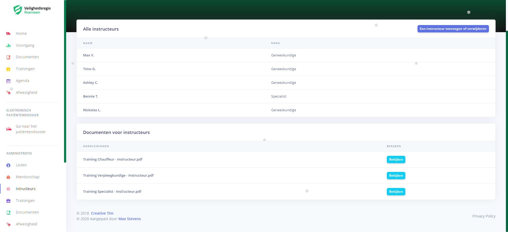Screen dimensions: 508x232
Task: Open the Privacy Policy link
Action: [484, 216]
